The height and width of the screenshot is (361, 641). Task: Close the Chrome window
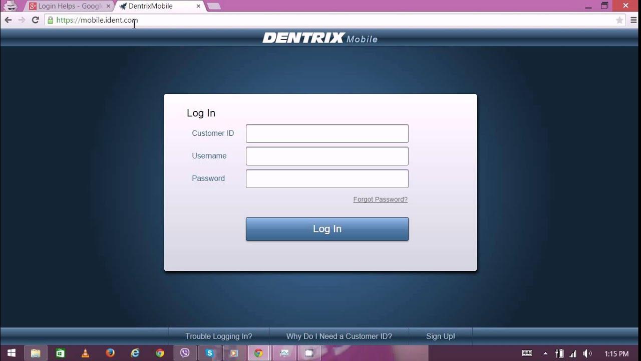click(626, 6)
